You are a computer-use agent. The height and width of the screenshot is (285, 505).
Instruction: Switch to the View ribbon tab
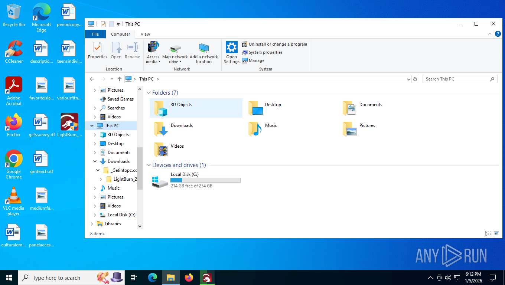coord(145,34)
